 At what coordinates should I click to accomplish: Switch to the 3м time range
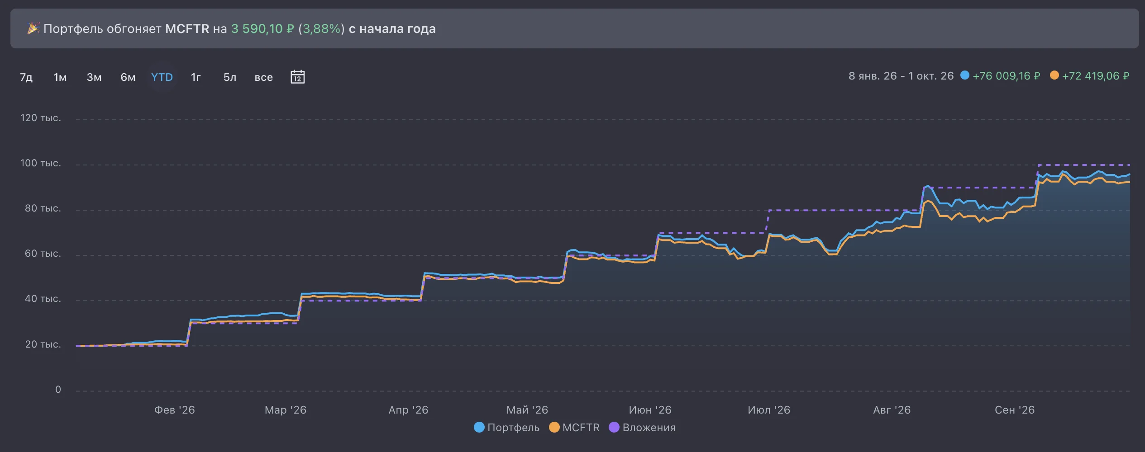[x=94, y=77]
